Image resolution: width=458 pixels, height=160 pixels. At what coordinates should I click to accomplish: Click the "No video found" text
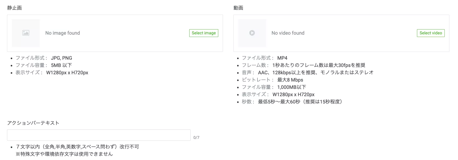coord(288,33)
